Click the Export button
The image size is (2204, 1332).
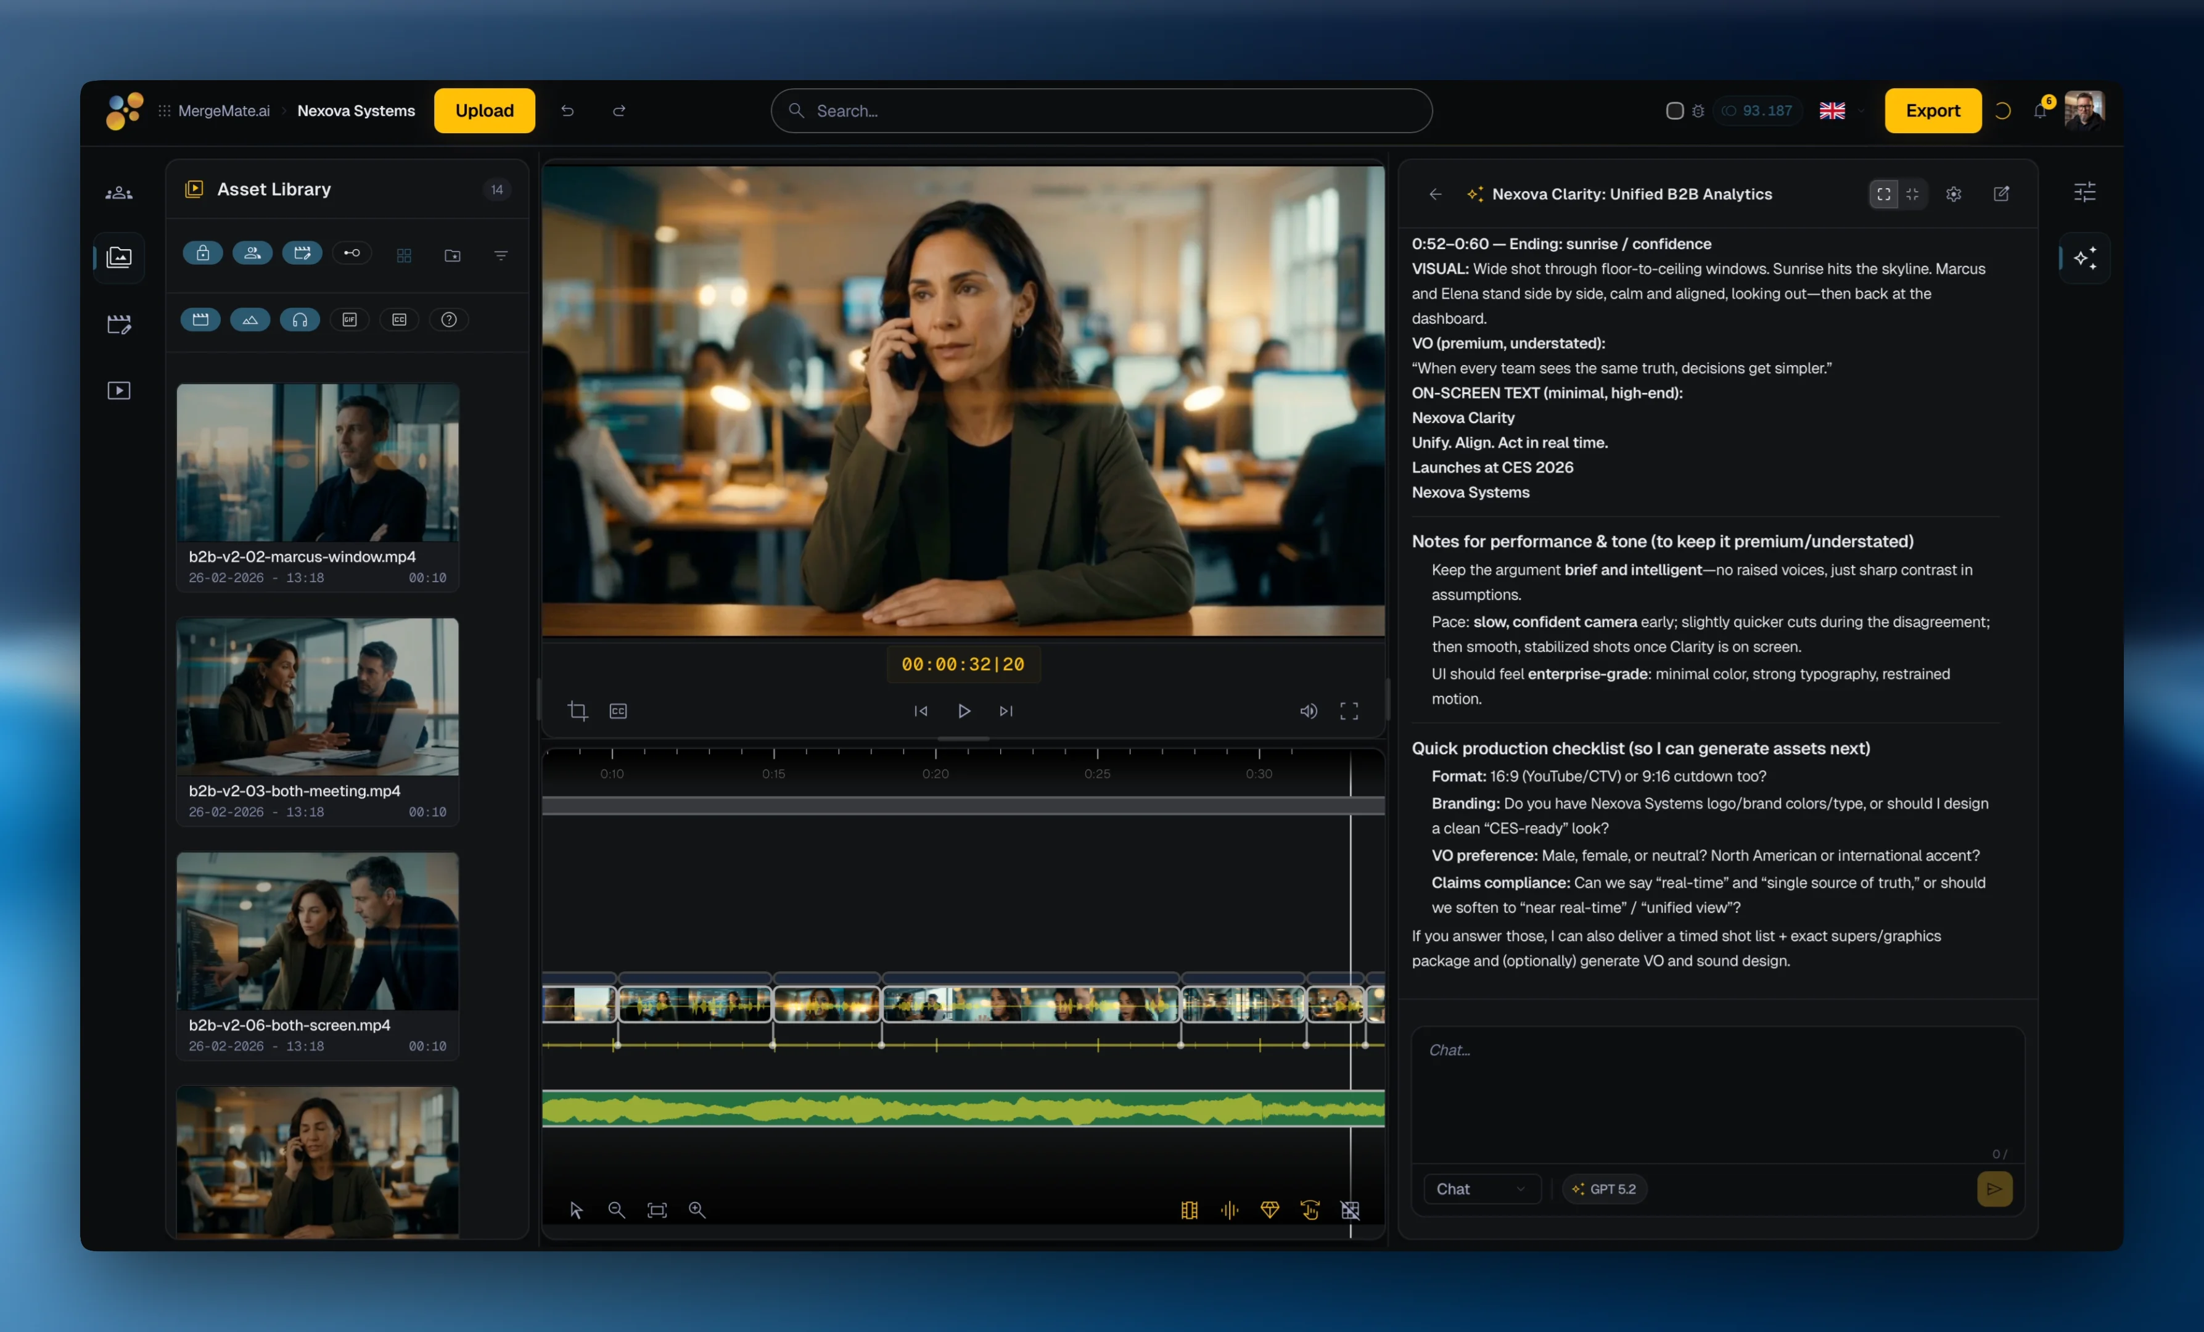1932,110
